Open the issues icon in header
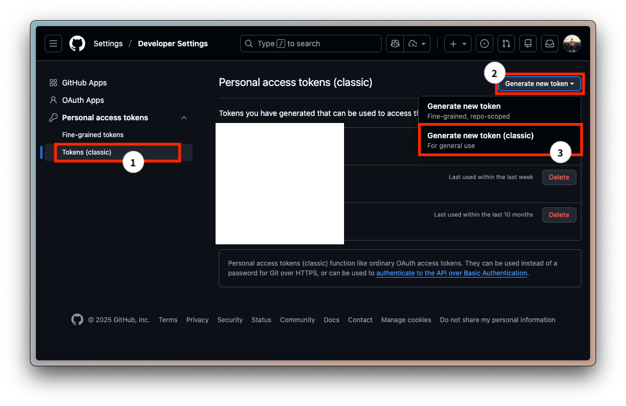 (484, 44)
